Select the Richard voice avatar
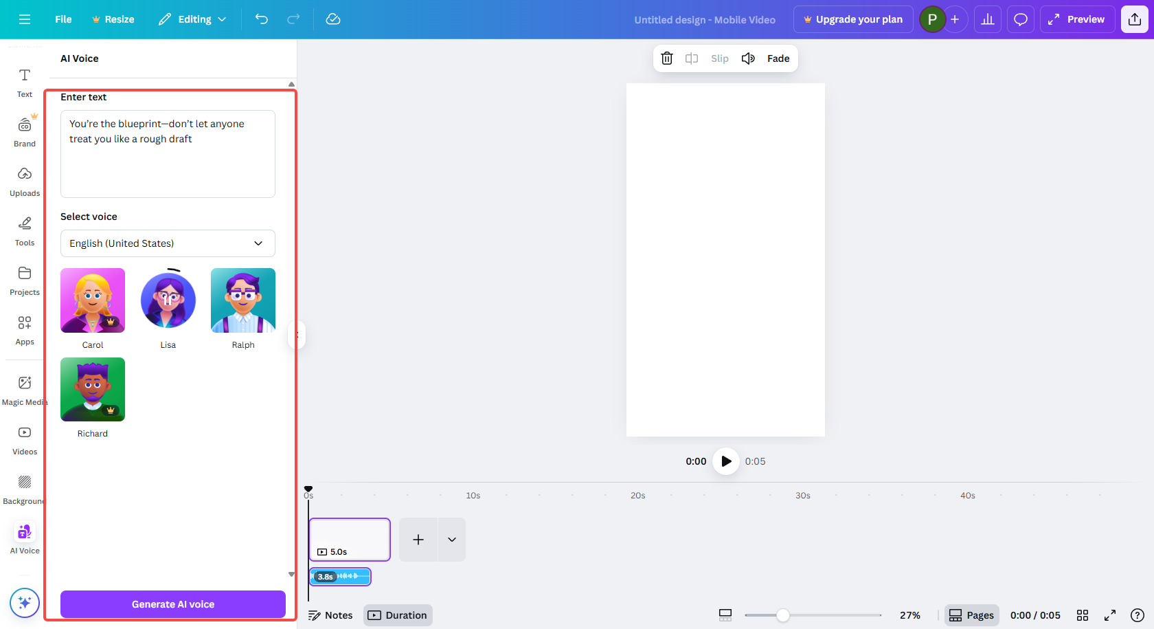Image resolution: width=1154 pixels, height=629 pixels. (x=92, y=389)
